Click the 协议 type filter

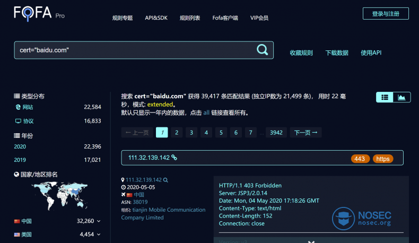pos(28,121)
